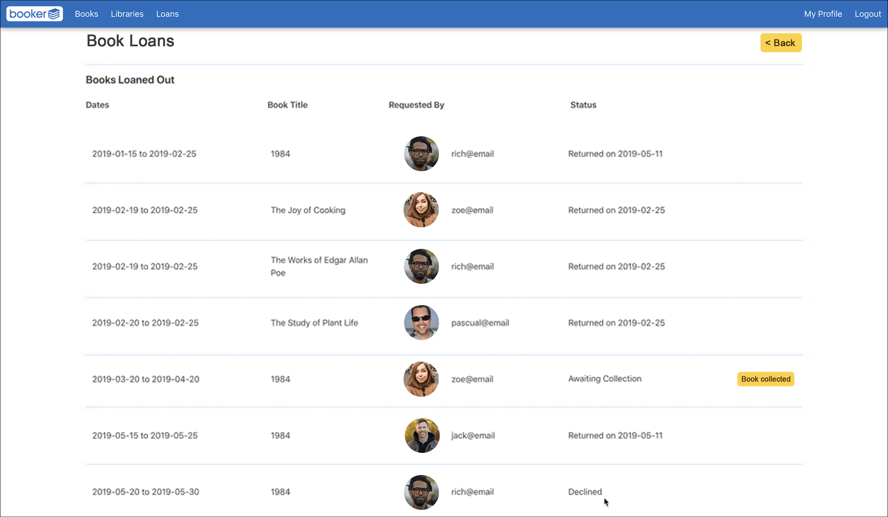
Task: Open the Books menu
Action: (86, 14)
